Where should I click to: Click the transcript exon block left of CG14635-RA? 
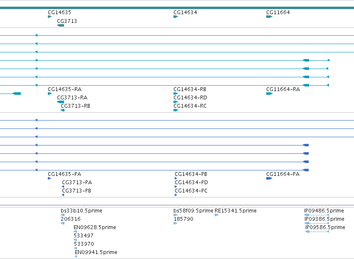(x=17, y=94)
